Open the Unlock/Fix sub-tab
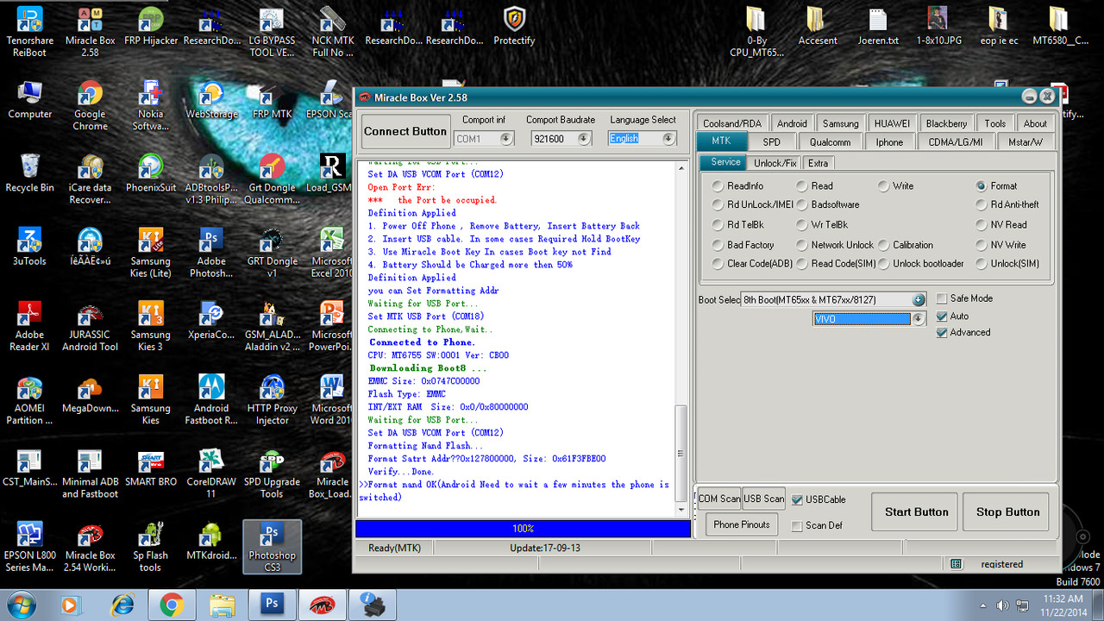This screenshot has width=1104, height=621. click(x=775, y=163)
